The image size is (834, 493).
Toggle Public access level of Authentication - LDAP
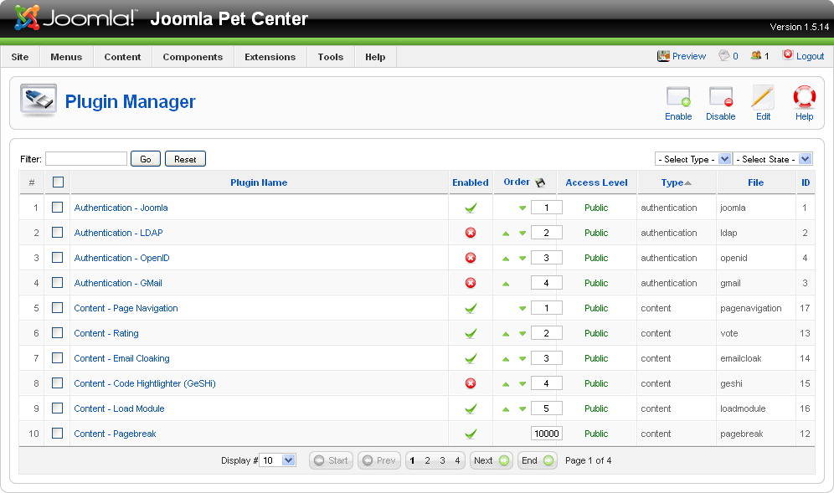596,233
